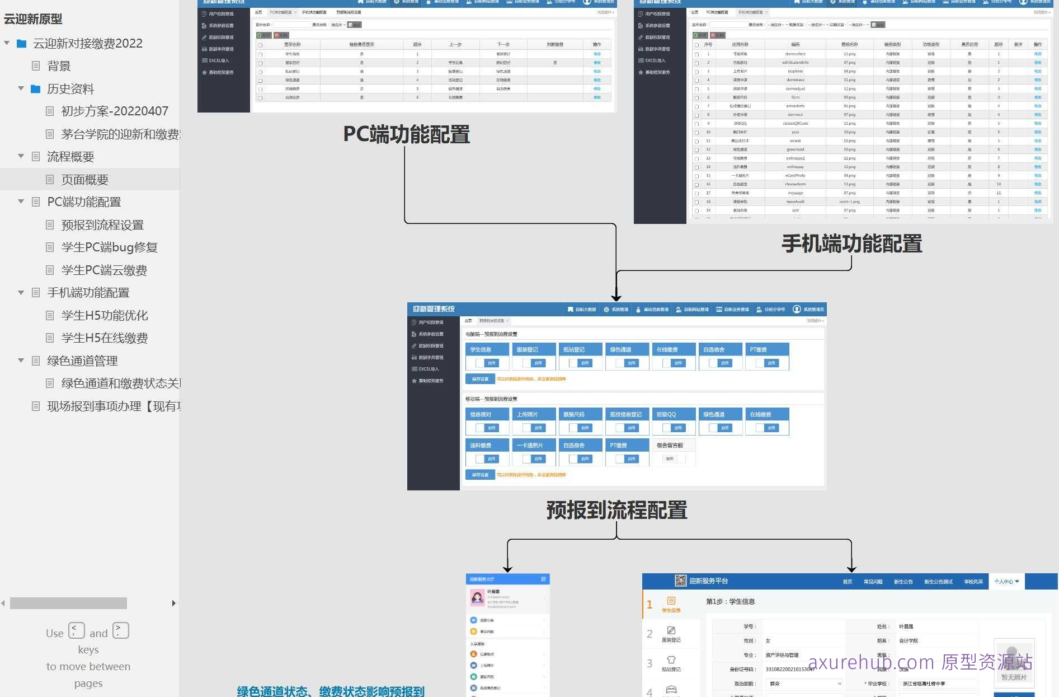Viewport: 1059px width, 697px height.
Task: Open the 个人中心 dropdown menu
Action: click(1006, 582)
